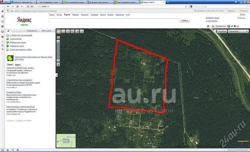This screenshot has width=250, height=152.
Task: Open Opera bookmarks star panel in sidebar
Action: pos(2,11)
